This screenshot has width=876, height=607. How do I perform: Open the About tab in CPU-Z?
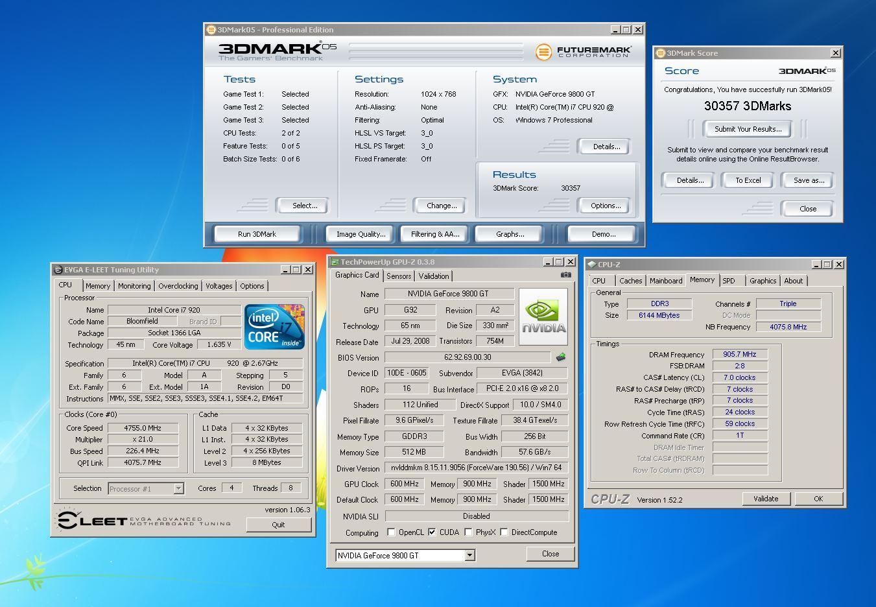click(793, 281)
